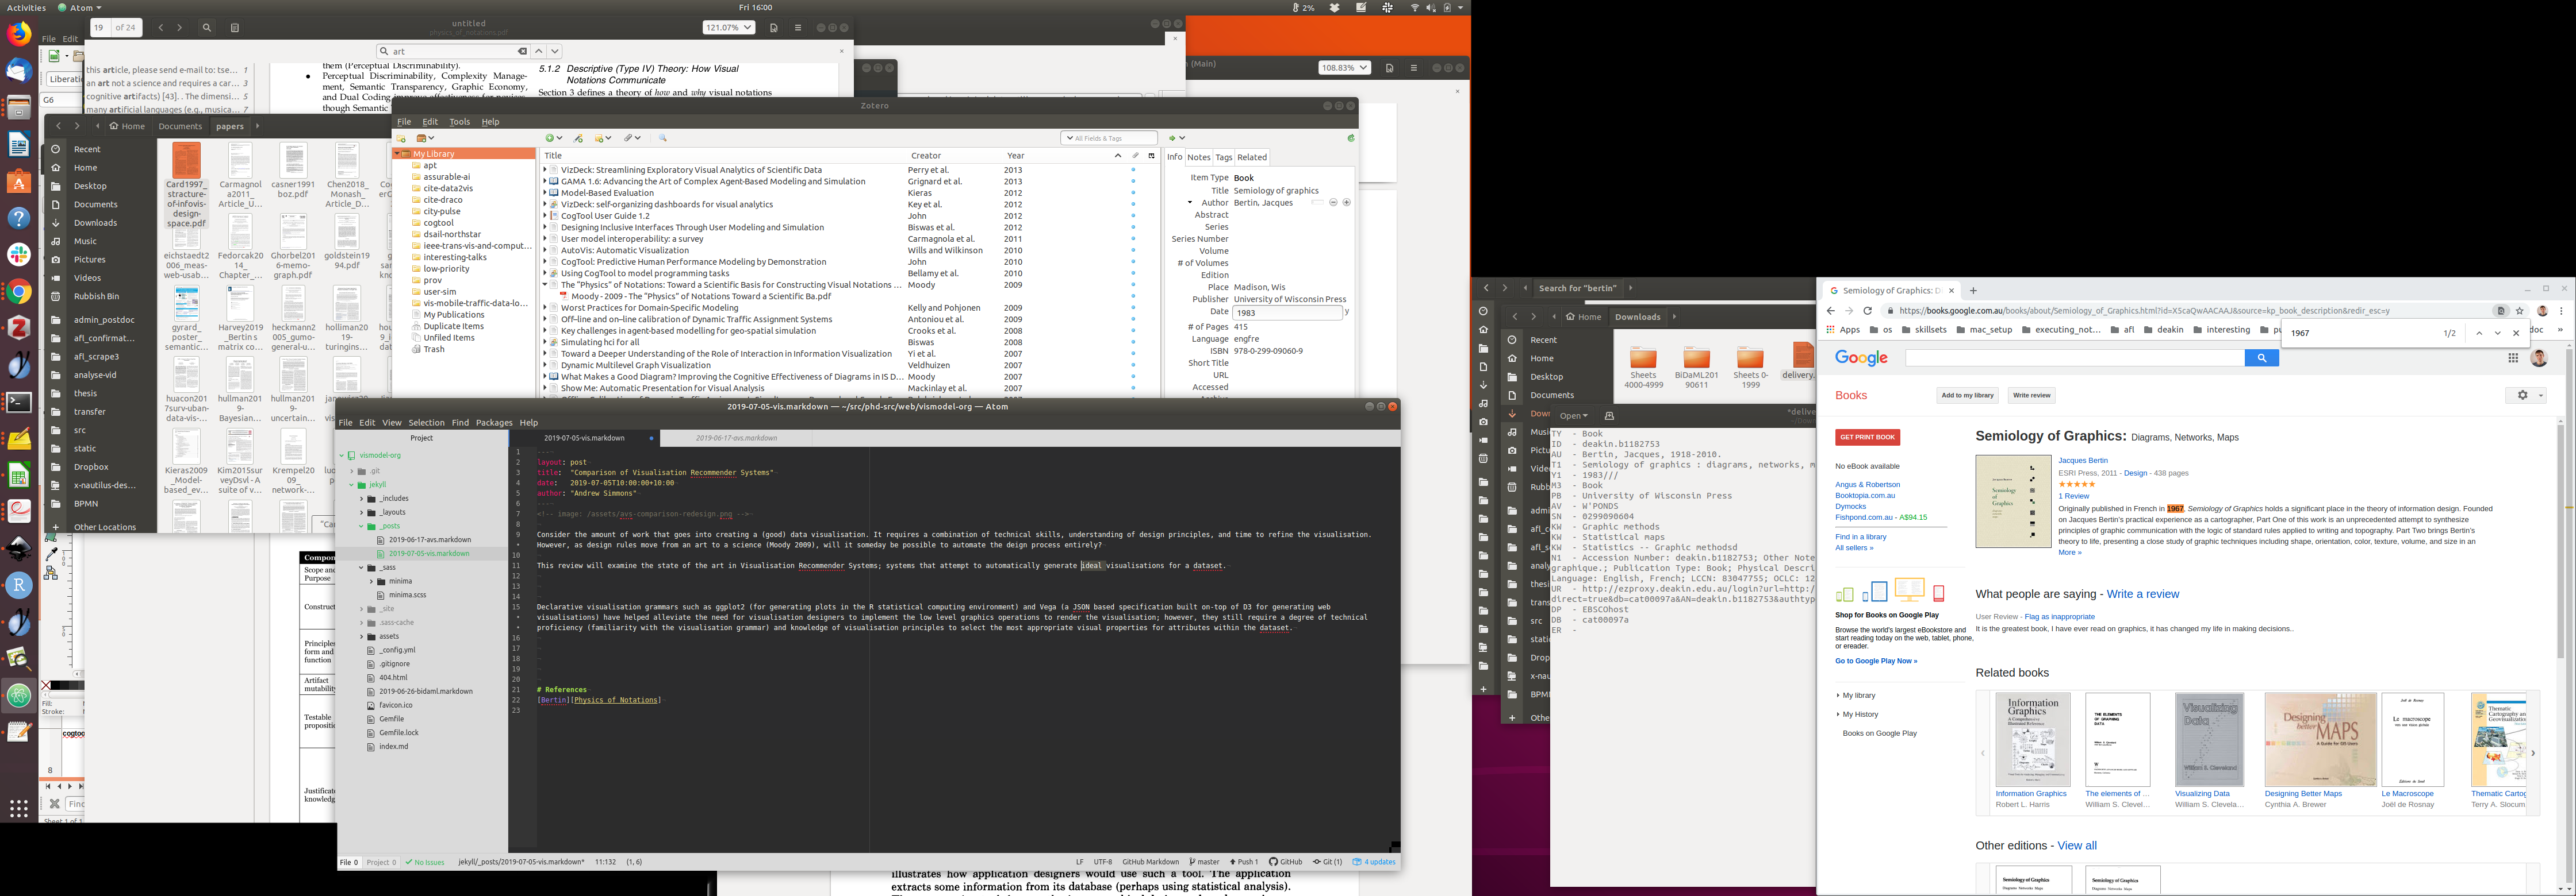Reload the Google Books page

click(x=1867, y=311)
